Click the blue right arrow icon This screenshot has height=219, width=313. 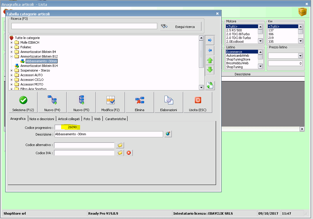210,40
